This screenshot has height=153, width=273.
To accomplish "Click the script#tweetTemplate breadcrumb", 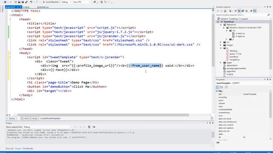I will [x=50, y=119].
